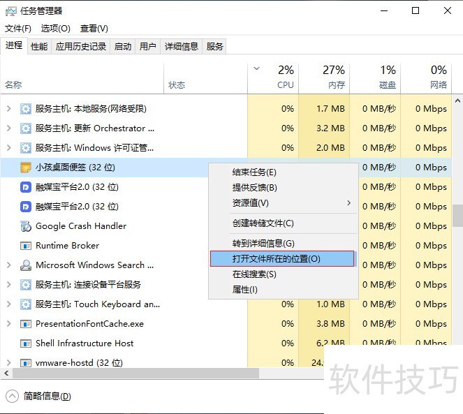This screenshot has height=414, width=463.
Task: Switch to the 用户 tab
Action: [147, 46]
